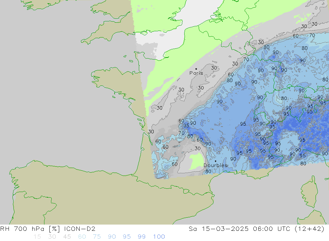Click the legend value 95

tap(127, 237)
